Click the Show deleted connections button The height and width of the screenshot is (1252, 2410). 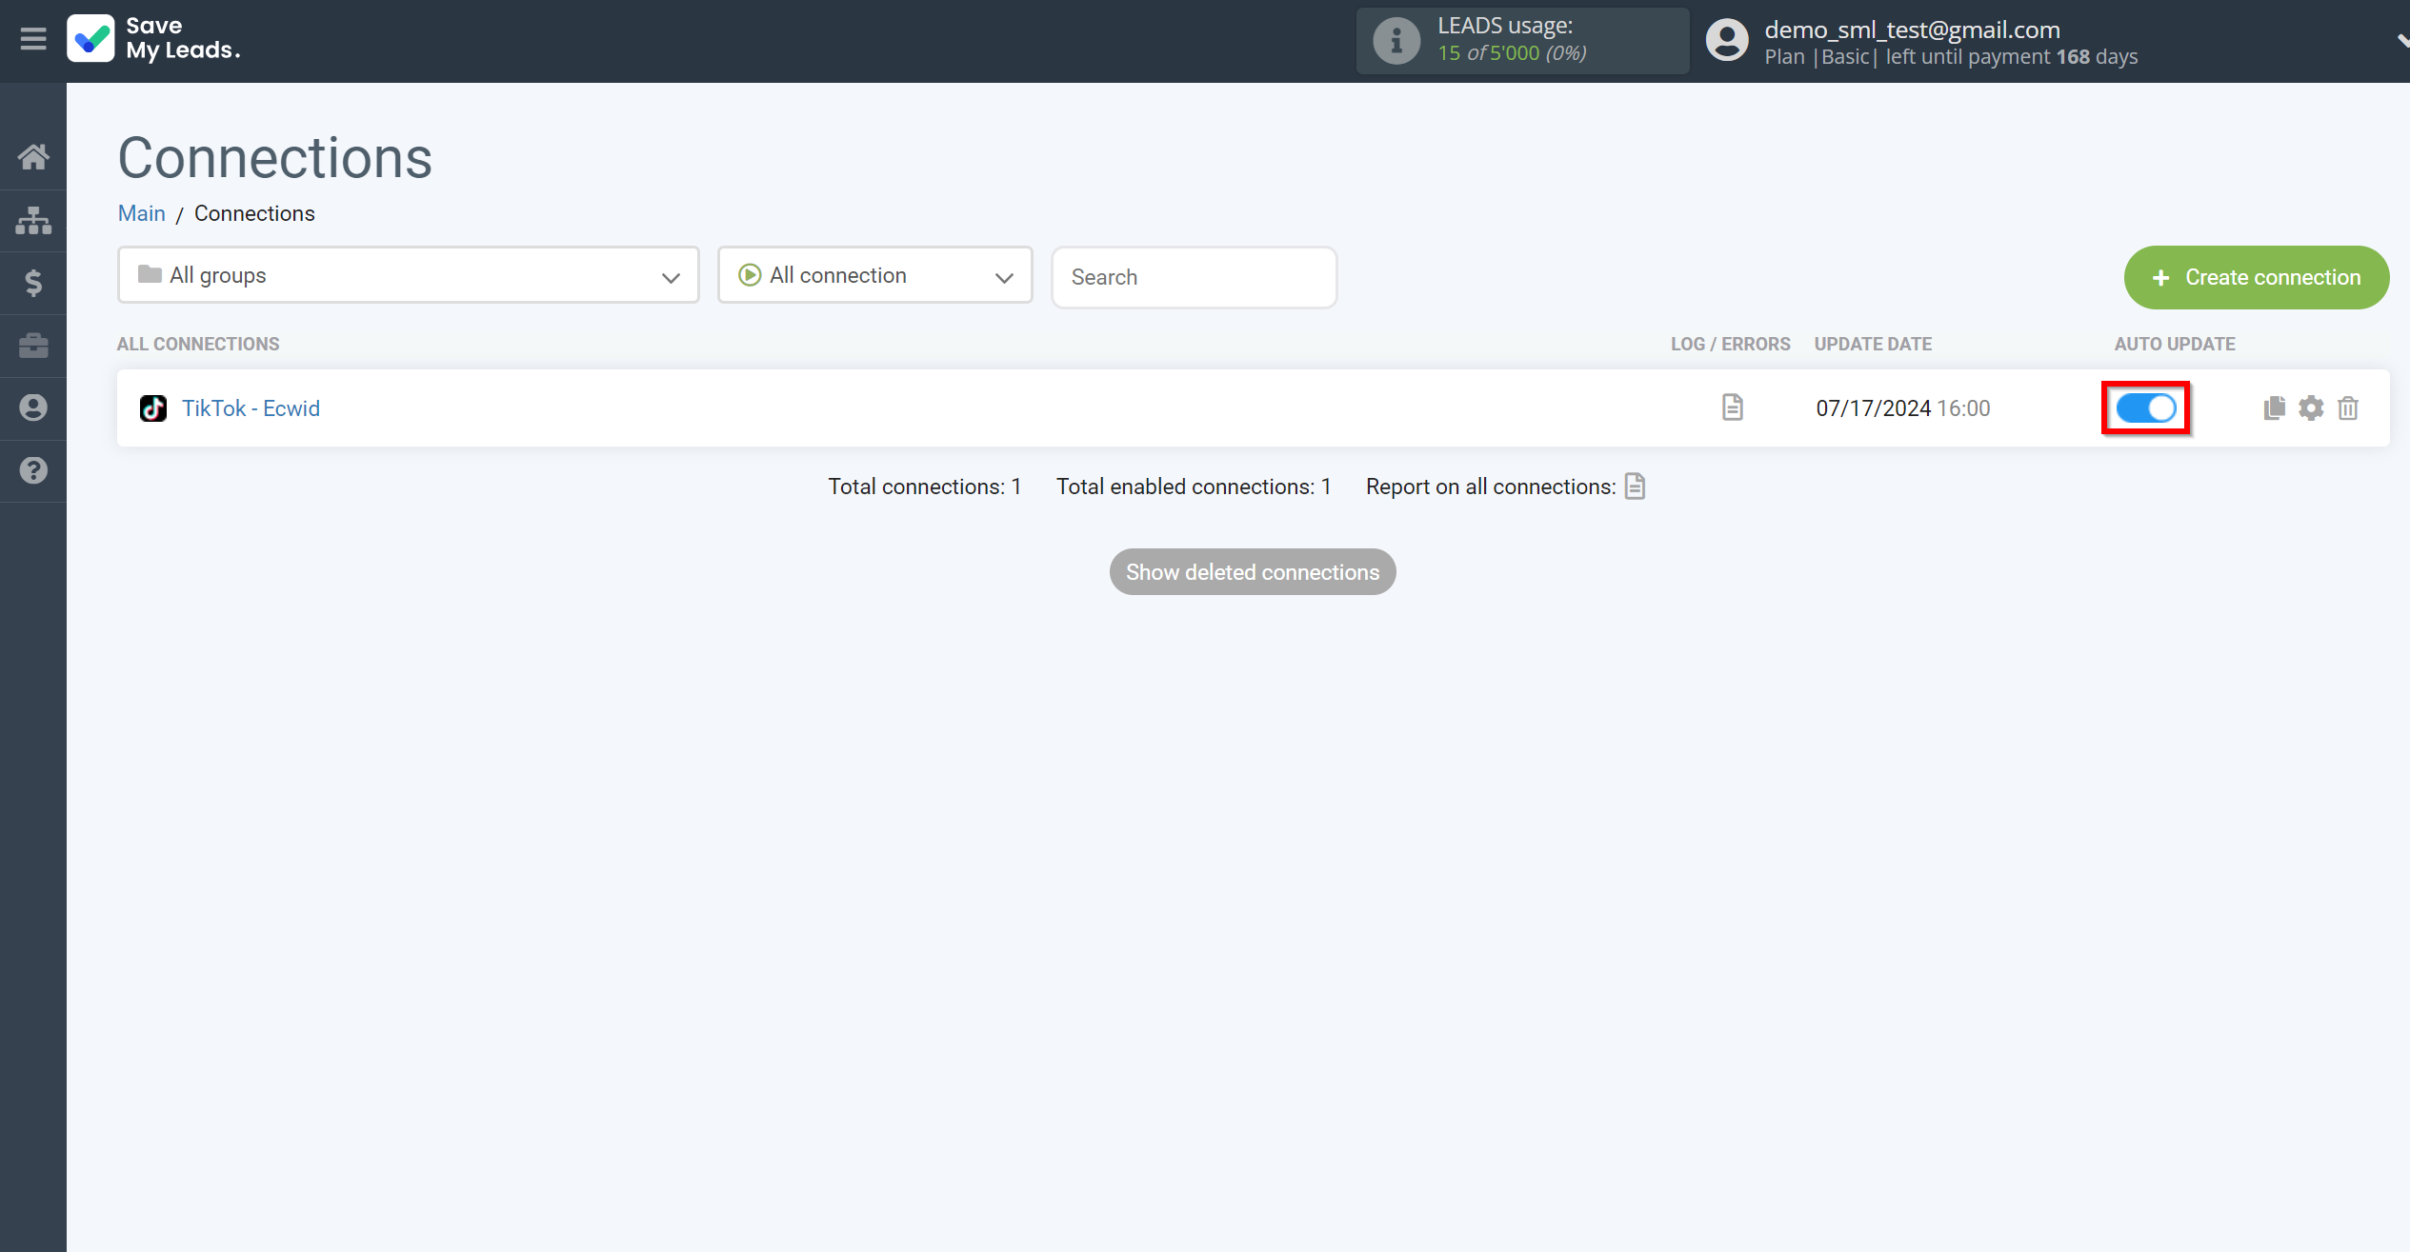pyautogui.click(x=1253, y=572)
